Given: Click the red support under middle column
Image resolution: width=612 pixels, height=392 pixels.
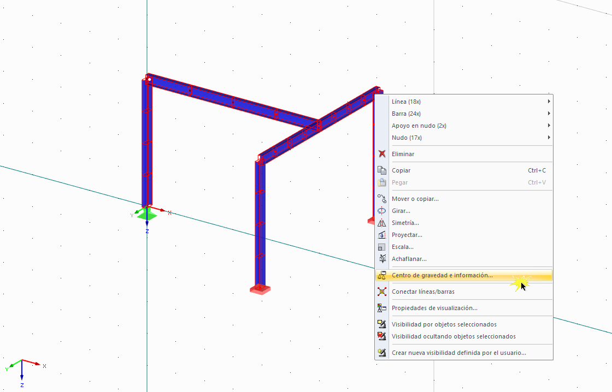Looking at the screenshot, I should 260,289.
